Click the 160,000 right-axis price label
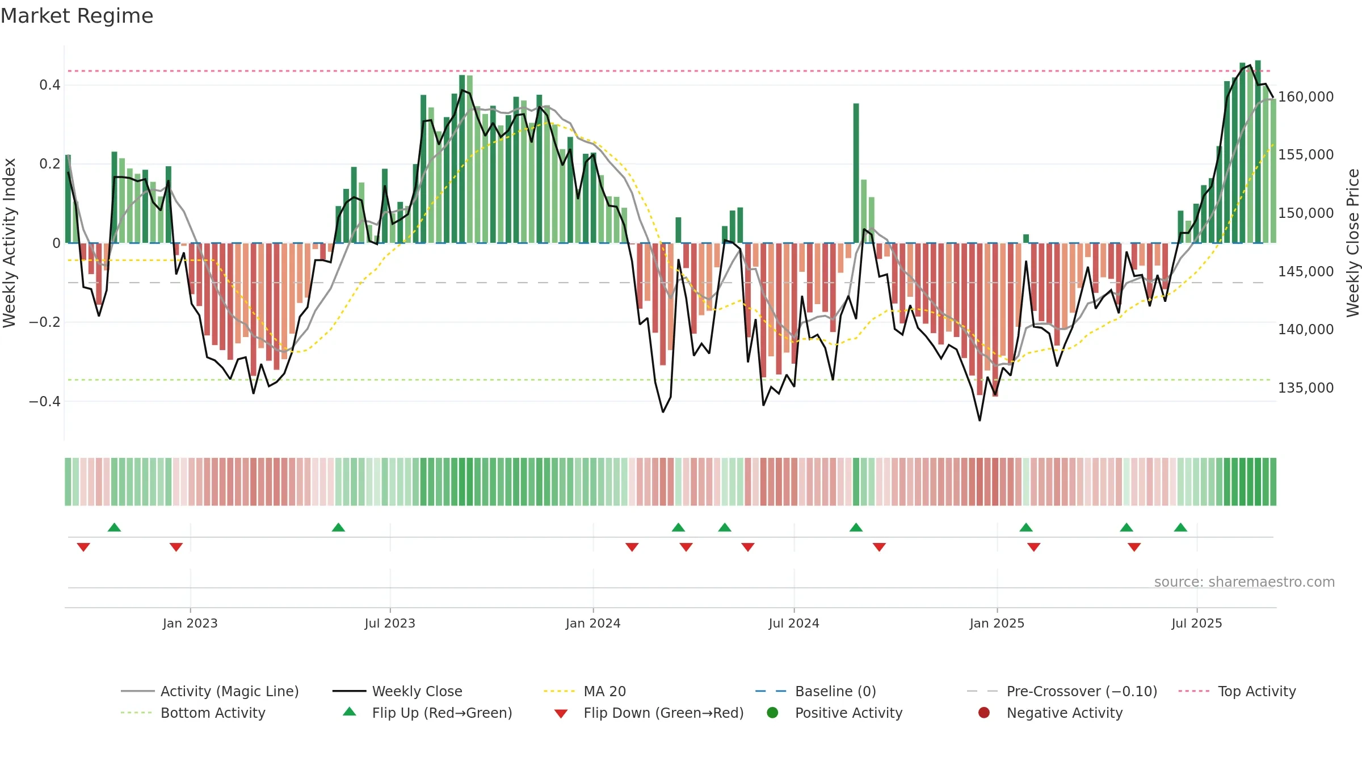1362x766 pixels. (x=1306, y=97)
